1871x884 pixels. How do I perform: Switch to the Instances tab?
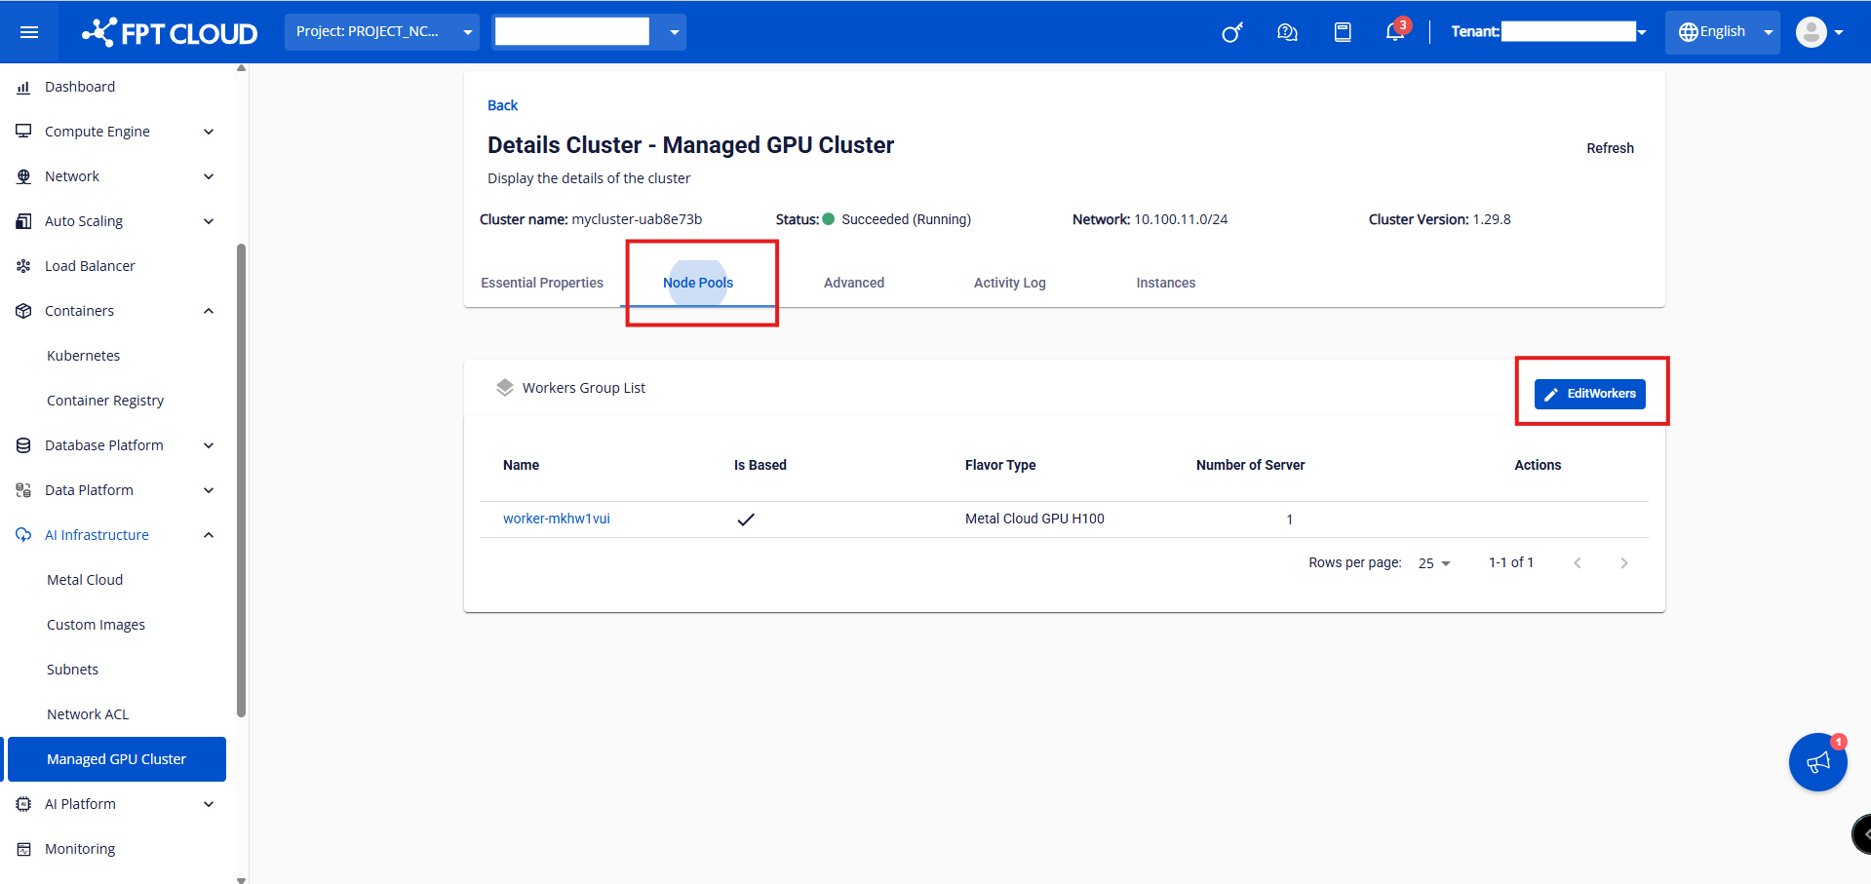[x=1165, y=283]
